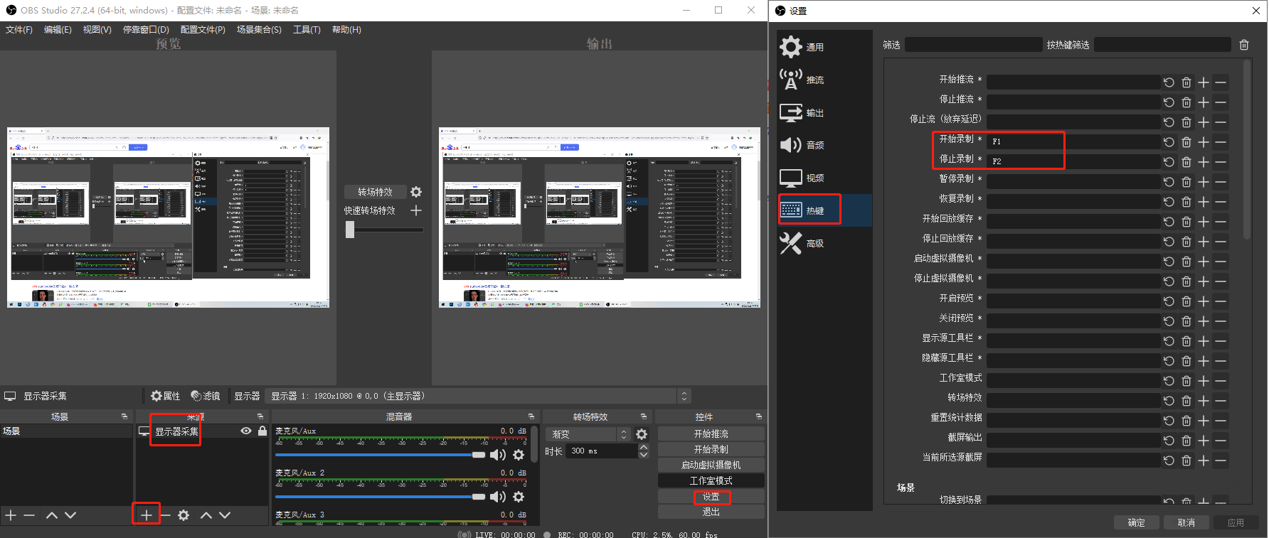Screen dimensions: 1269x538
Task: Click 开始推流 in the controls panel
Action: [x=711, y=434]
